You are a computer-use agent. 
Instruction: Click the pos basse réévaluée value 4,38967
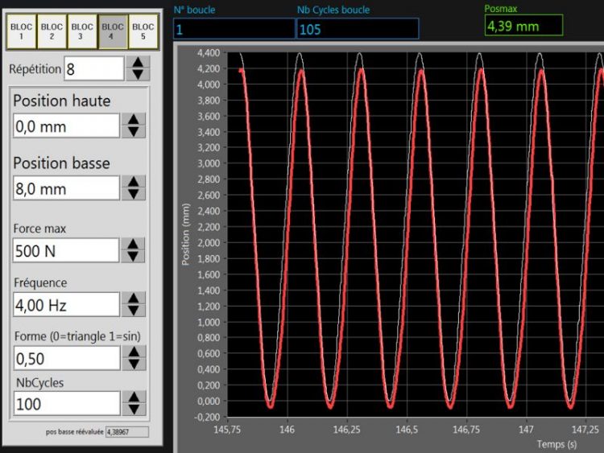[127, 432]
